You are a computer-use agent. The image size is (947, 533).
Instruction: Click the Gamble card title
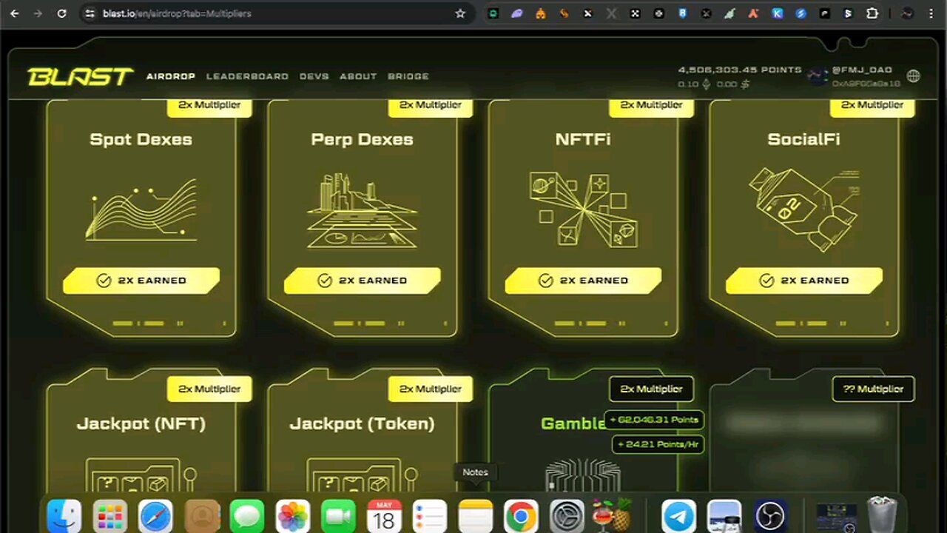573,423
